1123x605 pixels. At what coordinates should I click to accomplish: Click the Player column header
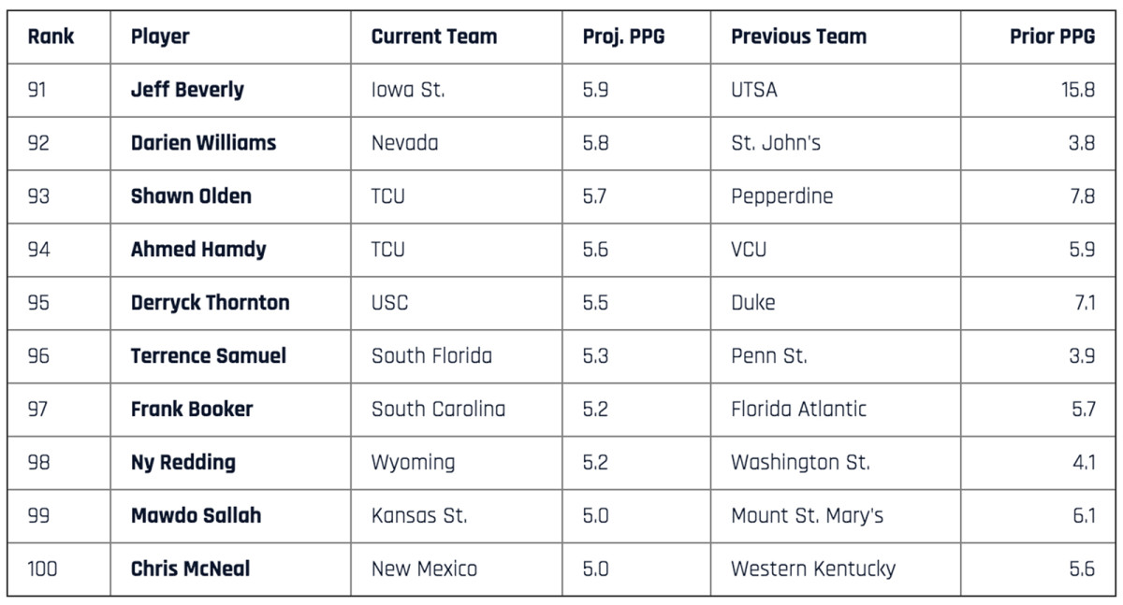click(x=160, y=37)
